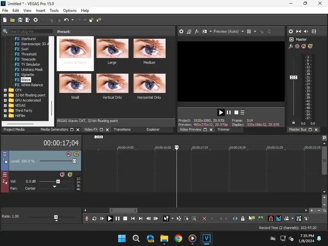Viewport: 328px width, 246px height.
Task: Click the Record microphone button
Action: (86, 218)
